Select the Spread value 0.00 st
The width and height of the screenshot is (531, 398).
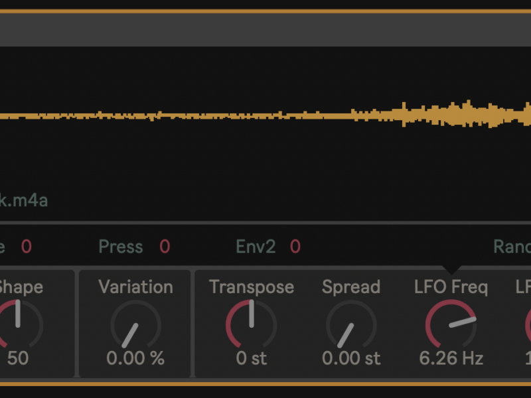(x=351, y=358)
